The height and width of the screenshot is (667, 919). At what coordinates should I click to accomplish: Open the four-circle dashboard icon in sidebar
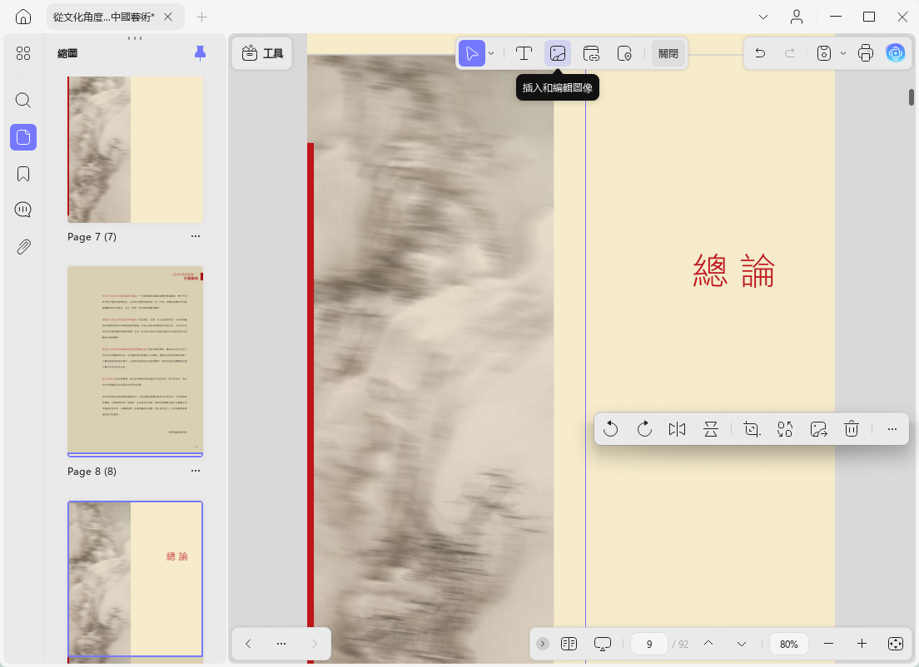(23, 54)
